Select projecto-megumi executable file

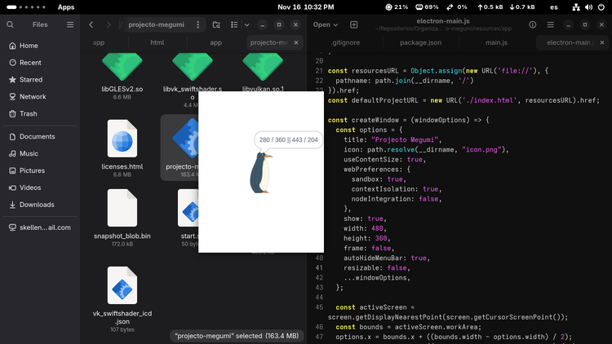coord(180,148)
